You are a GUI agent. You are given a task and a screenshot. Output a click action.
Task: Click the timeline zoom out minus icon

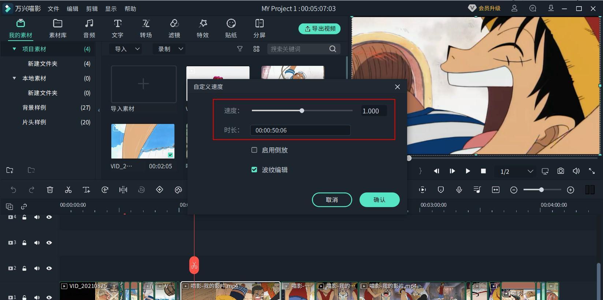514,190
